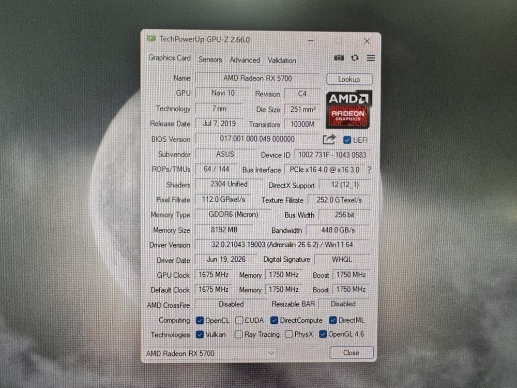Viewport: 517px width, 388px height.
Task: Click the AMD Radeon Graphics logo
Action: pyautogui.click(x=348, y=110)
